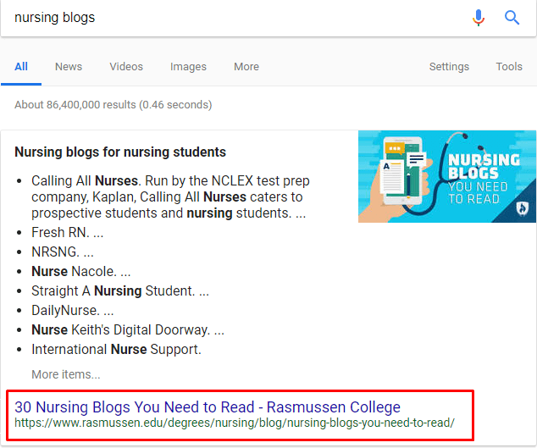Click the microphone voice search icon
This screenshot has height=448, width=537.
tap(479, 18)
